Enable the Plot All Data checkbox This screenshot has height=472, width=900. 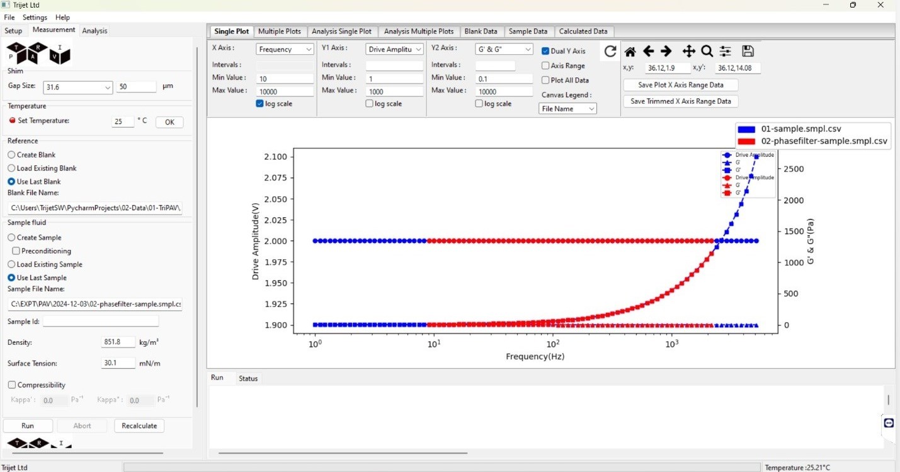click(545, 80)
